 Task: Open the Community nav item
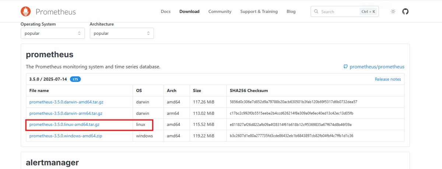point(220,12)
